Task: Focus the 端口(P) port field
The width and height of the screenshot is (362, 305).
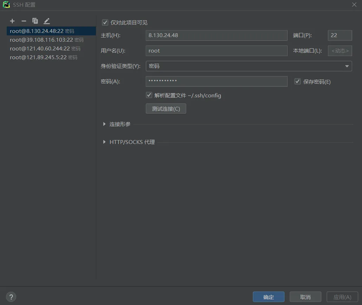Action: (x=340, y=35)
